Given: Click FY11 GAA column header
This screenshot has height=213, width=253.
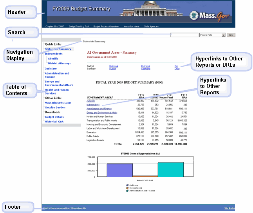Looking at the screenshot, I should [184, 96].
